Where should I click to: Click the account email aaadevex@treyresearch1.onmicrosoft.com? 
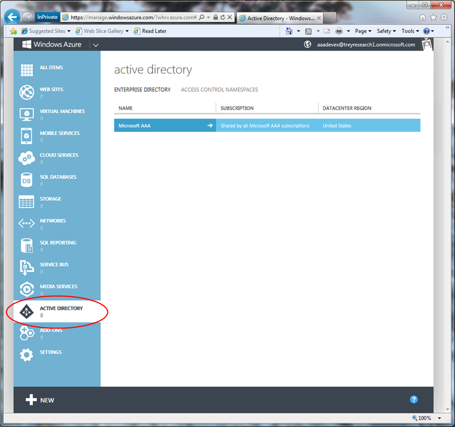click(366, 45)
